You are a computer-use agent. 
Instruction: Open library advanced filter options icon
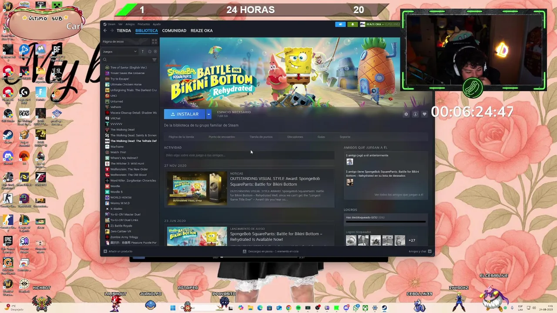pos(154,60)
